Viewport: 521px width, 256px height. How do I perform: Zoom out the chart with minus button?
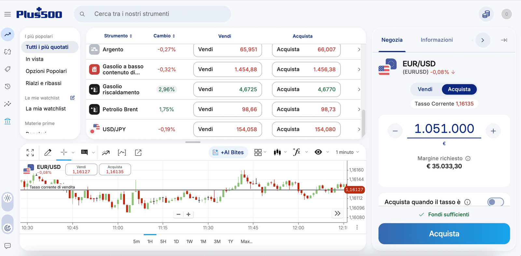tap(178, 214)
